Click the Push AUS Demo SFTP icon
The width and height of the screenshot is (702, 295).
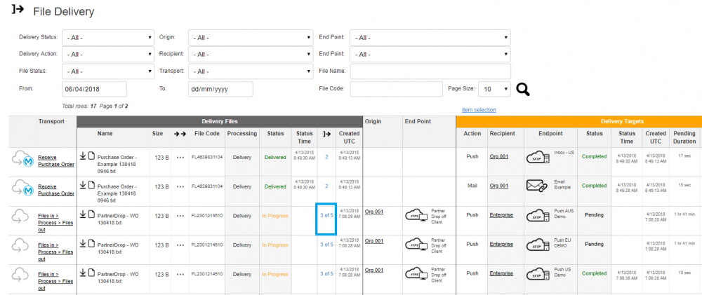tap(537, 214)
